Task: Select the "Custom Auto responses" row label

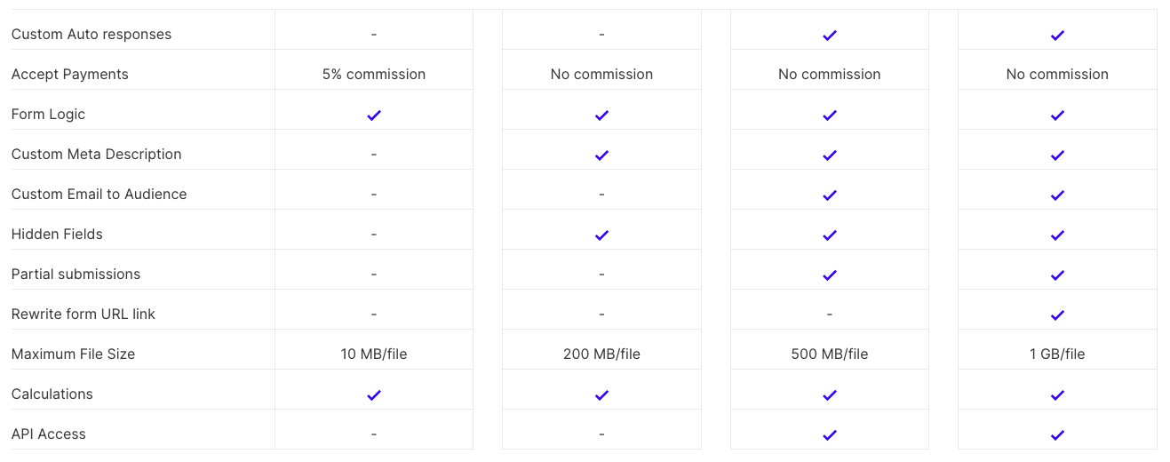Action: [x=92, y=35]
